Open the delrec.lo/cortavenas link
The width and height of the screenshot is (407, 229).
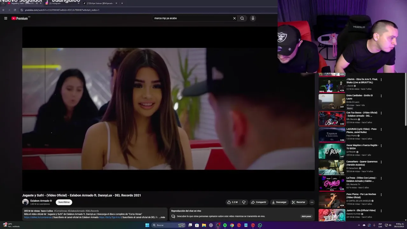(38, 217)
